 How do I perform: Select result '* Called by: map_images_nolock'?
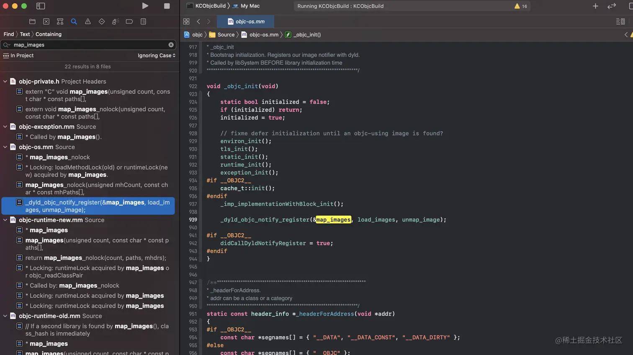tap(88, 286)
